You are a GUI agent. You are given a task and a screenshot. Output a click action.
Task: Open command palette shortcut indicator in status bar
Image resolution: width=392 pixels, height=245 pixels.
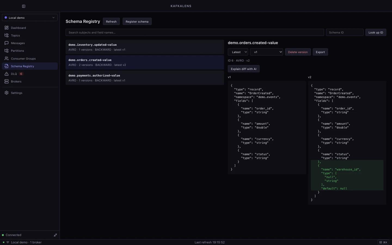(383, 242)
